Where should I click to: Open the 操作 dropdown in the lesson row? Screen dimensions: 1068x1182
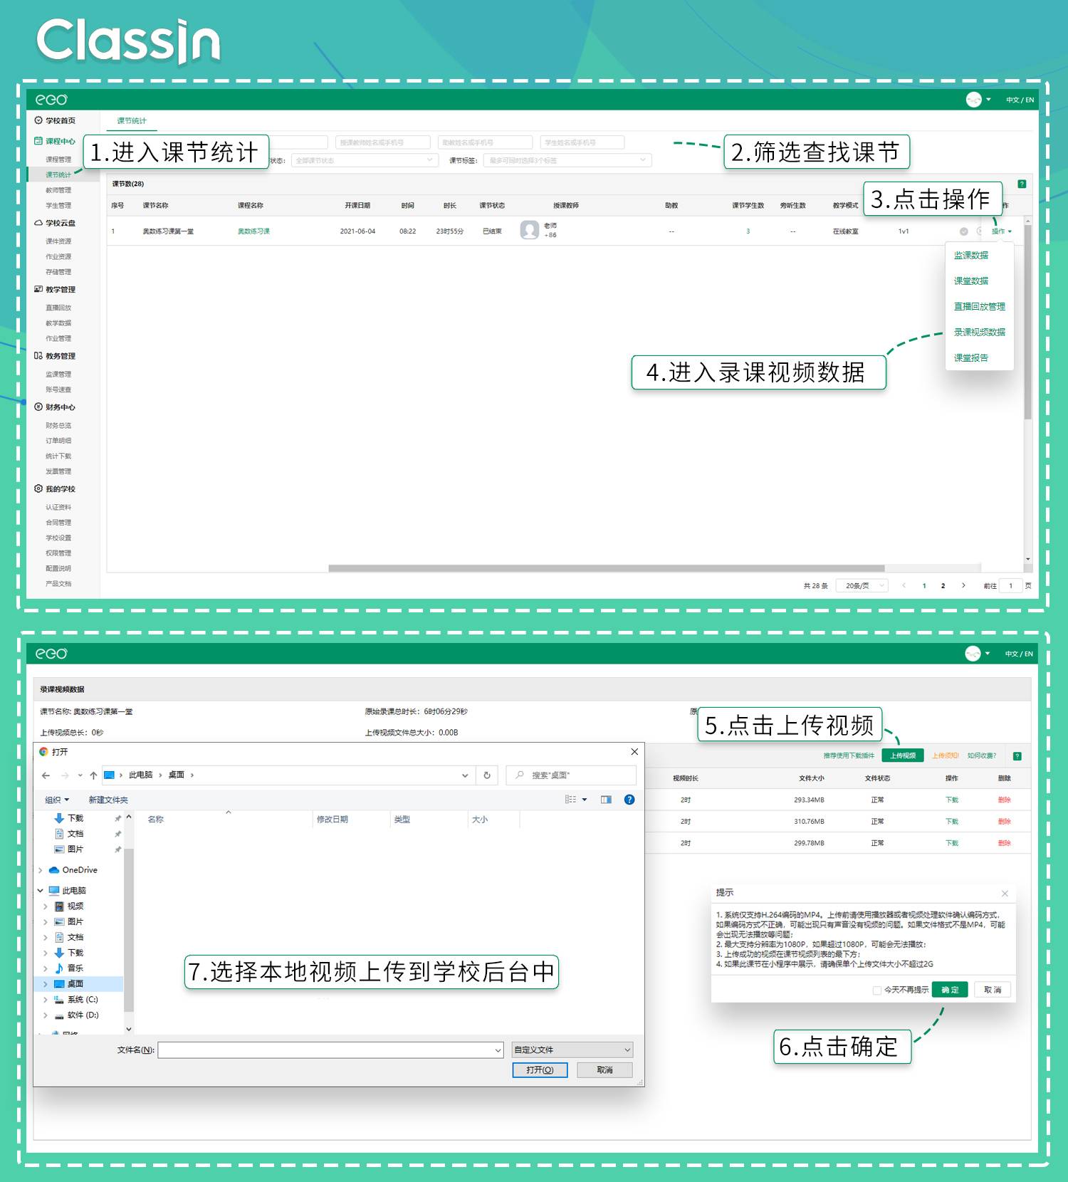pyautogui.click(x=1001, y=231)
